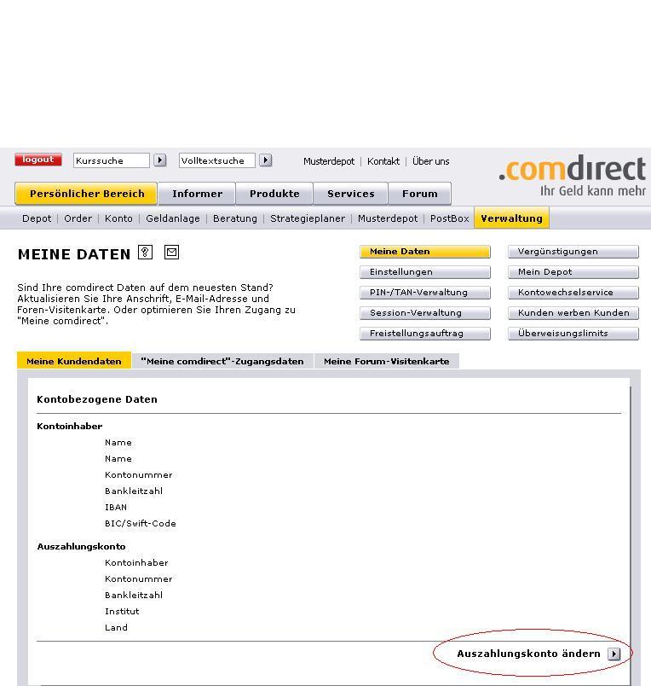
Task: Focus the Volltextsuche search field
Action: coord(217,160)
